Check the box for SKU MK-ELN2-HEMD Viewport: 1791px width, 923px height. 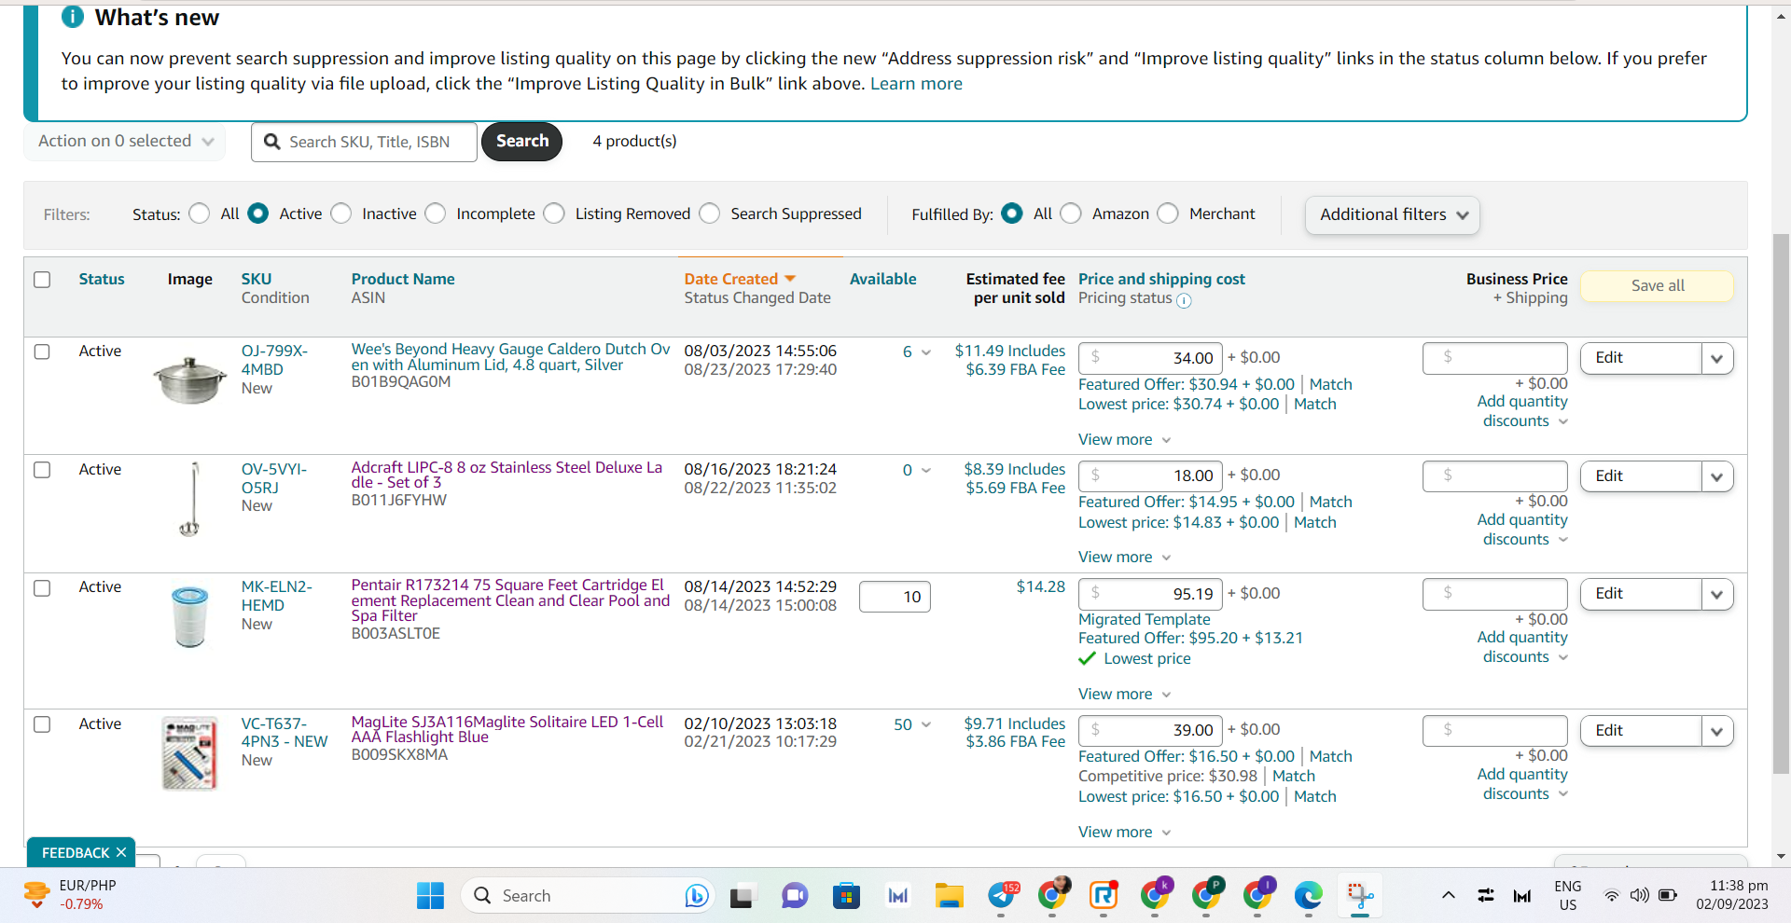pyautogui.click(x=42, y=588)
